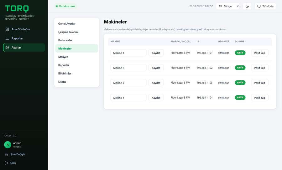Open Lisans settings section
Screen dimensions: 282x170
click(77, 82)
